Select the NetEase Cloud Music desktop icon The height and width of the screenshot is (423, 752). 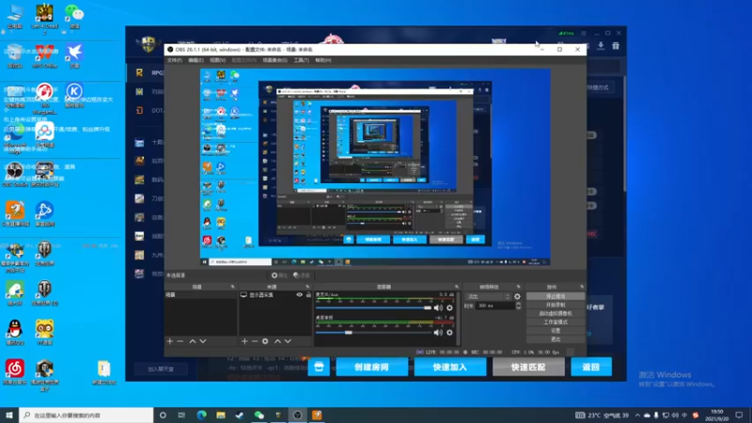(x=15, y=371)
